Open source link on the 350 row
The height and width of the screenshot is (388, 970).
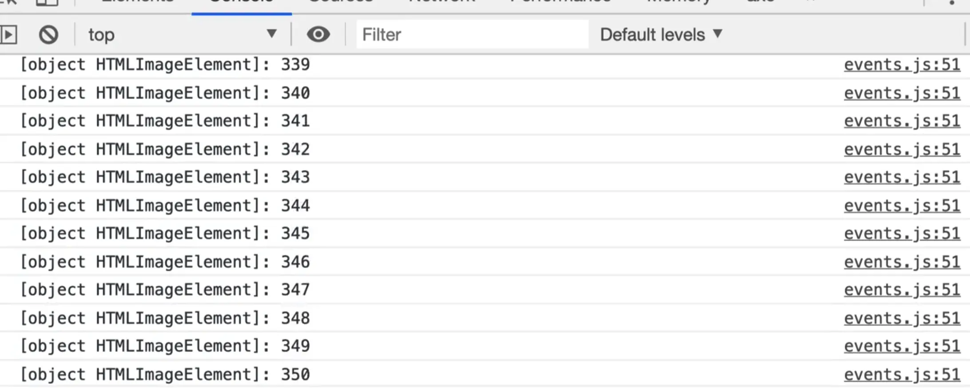[x=902, y=375]
